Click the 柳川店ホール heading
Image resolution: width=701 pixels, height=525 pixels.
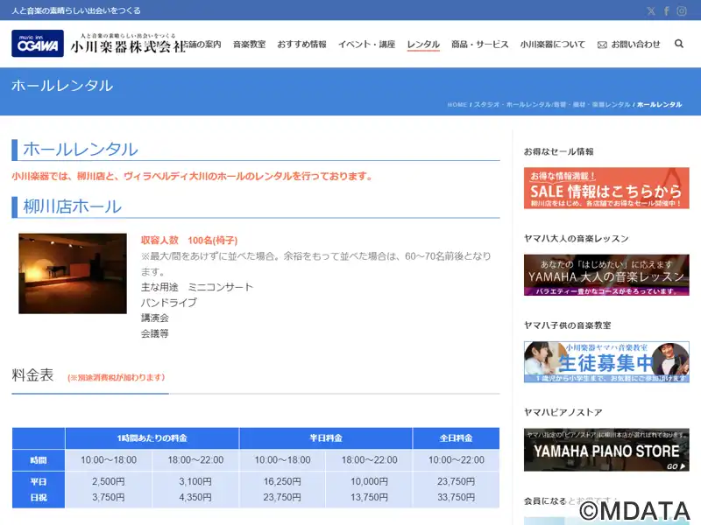73,206
